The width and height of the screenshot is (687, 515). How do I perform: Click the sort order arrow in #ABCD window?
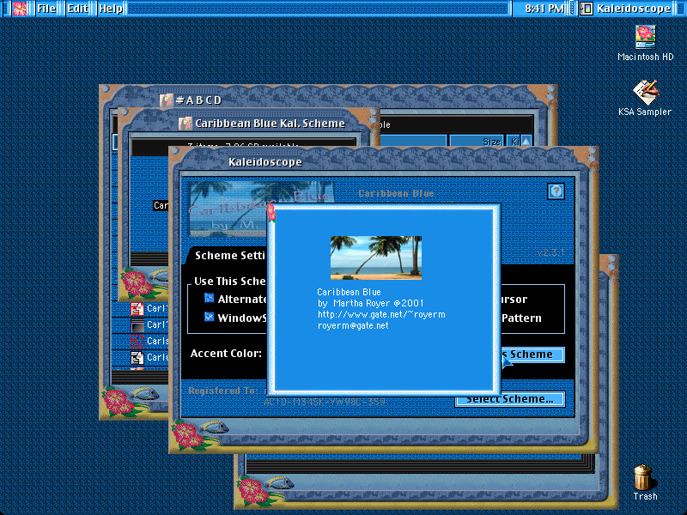[x=526, y=141]
